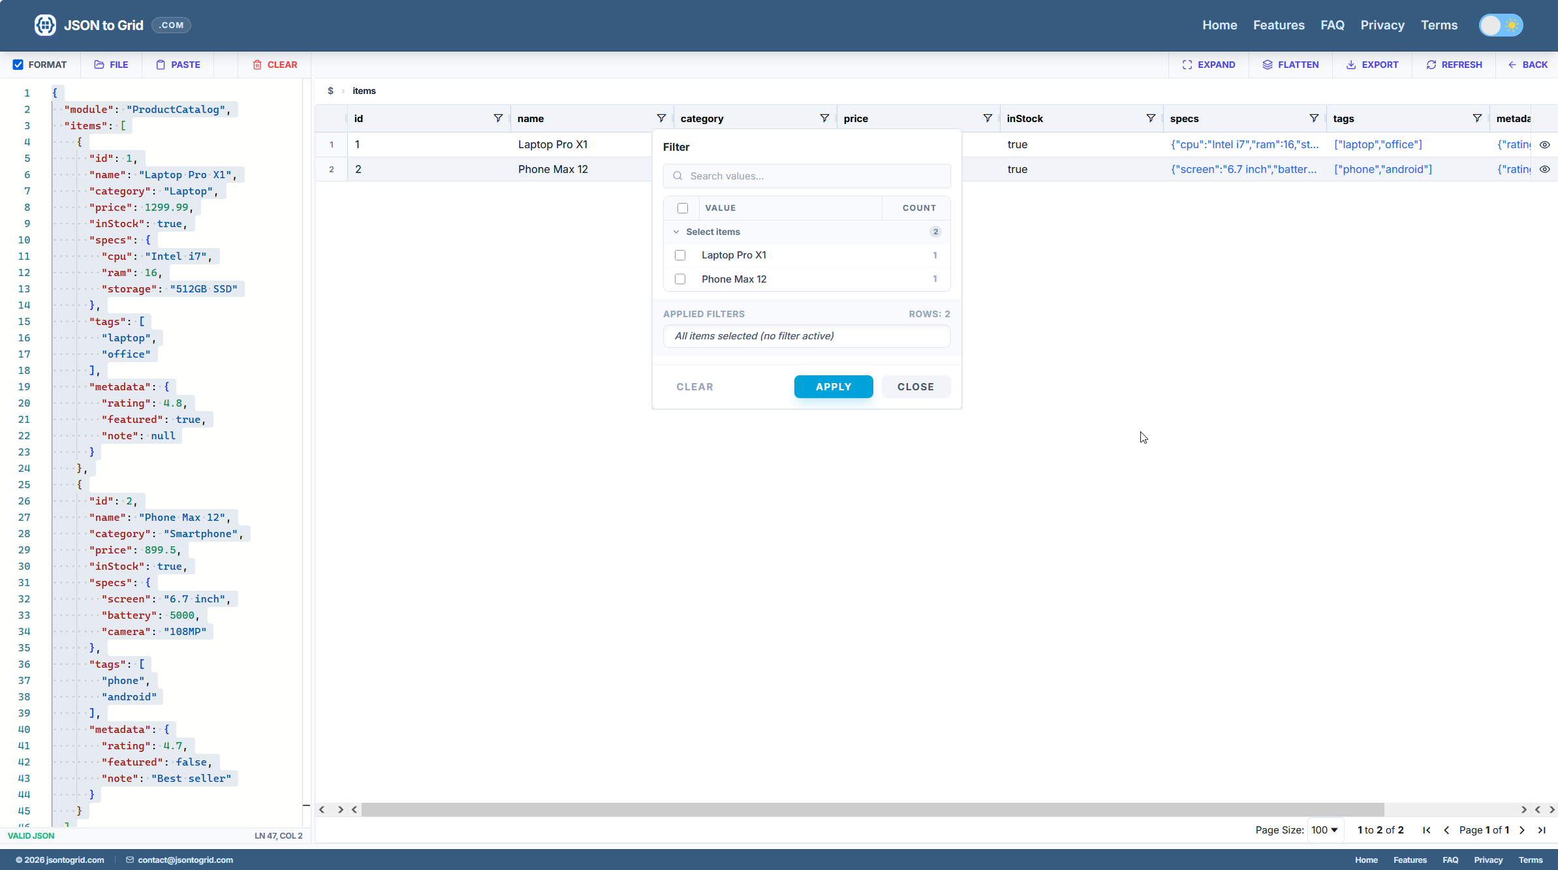Click the inStock column header label

click(1025, 118)
